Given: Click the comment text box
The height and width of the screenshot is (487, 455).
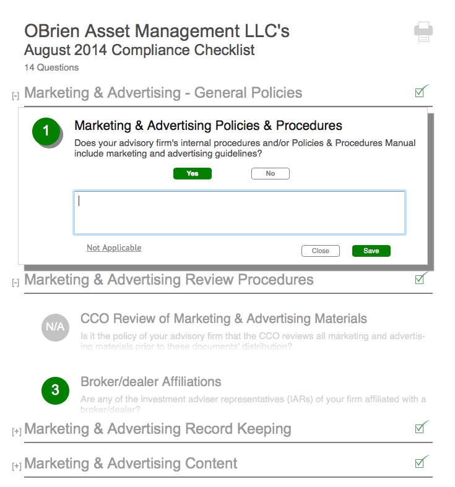Looking at the screenshot, I should click(x=239, y=213).
